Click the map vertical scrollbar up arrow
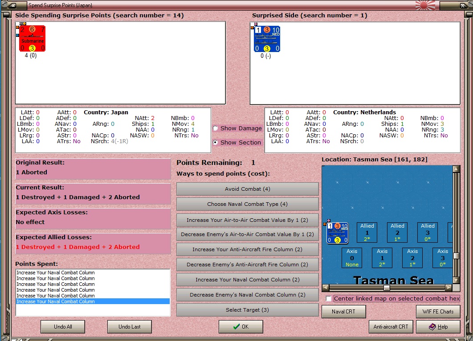The width and height of the screenshot is (473, 341). tap(456, 168)
